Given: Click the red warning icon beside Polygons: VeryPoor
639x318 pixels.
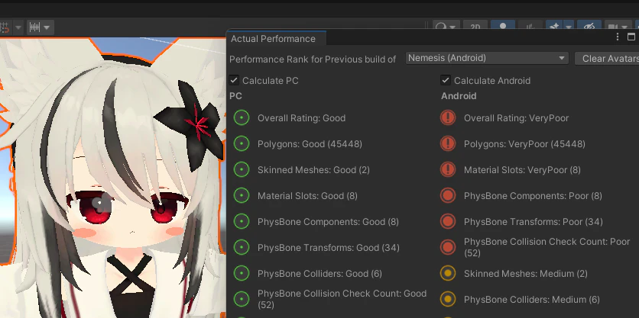Looking at the screenshot, I should [448, 144].
